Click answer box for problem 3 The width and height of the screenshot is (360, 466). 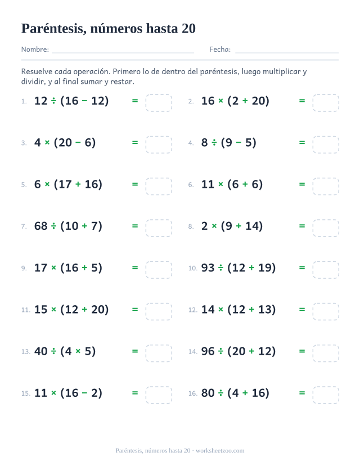pyautogui.click(x=159, y=144)
